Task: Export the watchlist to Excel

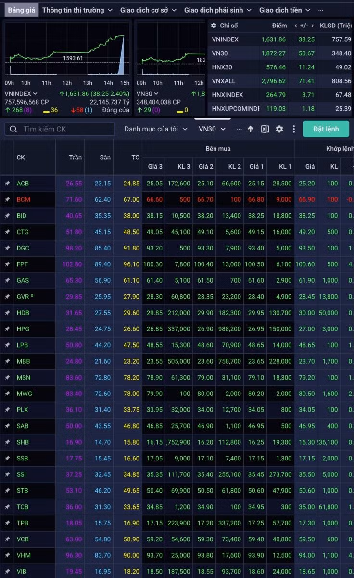Action: pos(265,129)
